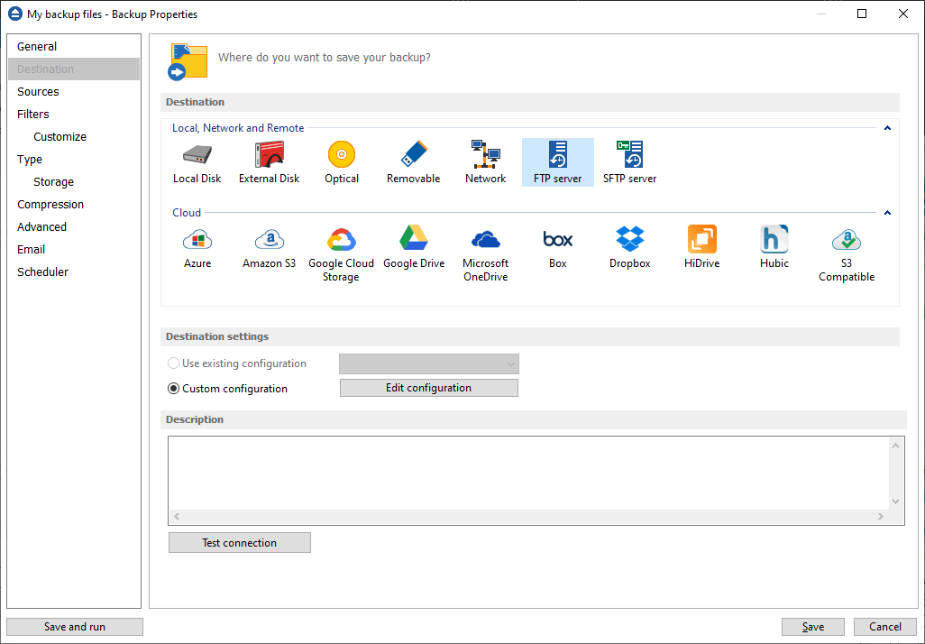Select Custom configuration radio button
Image resolution: width=925 pixels, height=644 pixels.
pyautogui.click(x=173, y=389)
